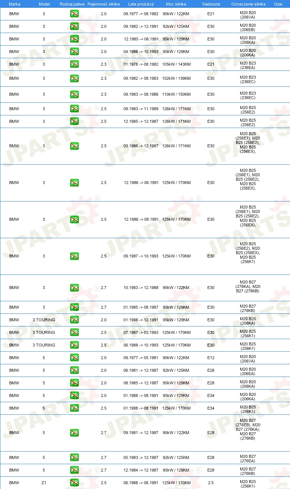Select the PB icon for 12.1984 -> 12.1987
The height and width of the screenshot is (489, 290).
(x=74, y=470)
